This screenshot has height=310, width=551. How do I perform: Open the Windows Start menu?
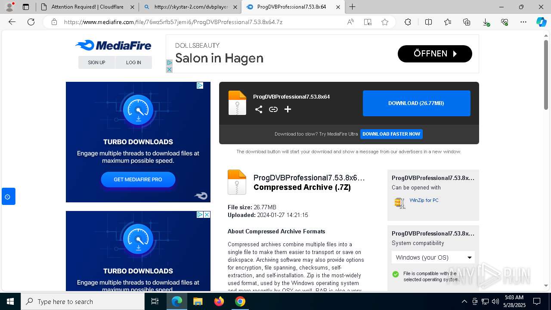tap(10, 301)
